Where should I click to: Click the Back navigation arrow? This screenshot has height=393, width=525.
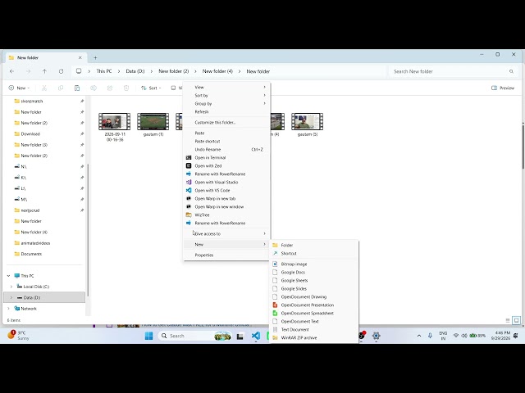12,71
